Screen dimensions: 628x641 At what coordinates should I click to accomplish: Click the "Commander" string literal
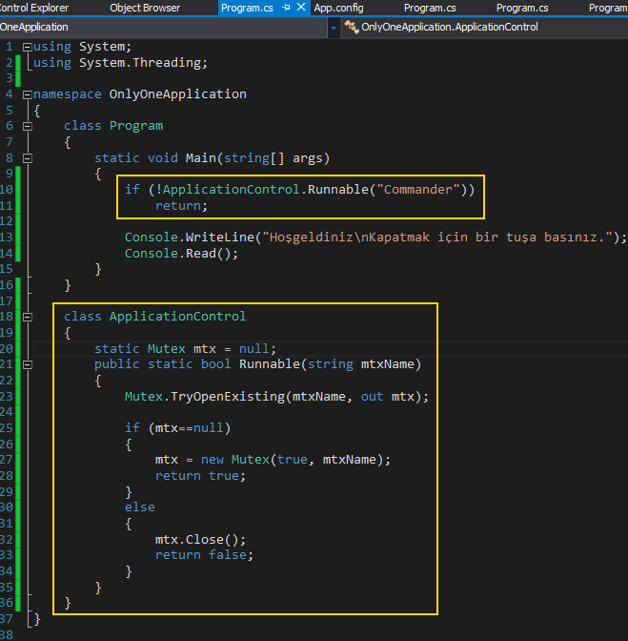(x=418, y=190)
